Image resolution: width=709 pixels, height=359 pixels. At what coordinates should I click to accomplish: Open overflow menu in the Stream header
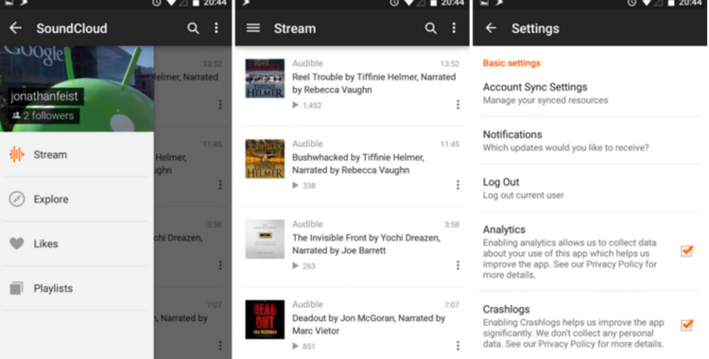(454, 28)
